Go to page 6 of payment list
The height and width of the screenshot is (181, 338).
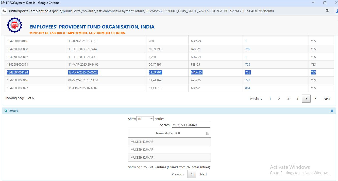315,99
